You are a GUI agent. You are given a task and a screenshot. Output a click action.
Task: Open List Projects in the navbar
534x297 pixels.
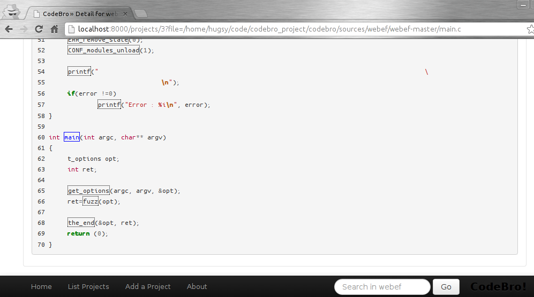pos(88,286)
